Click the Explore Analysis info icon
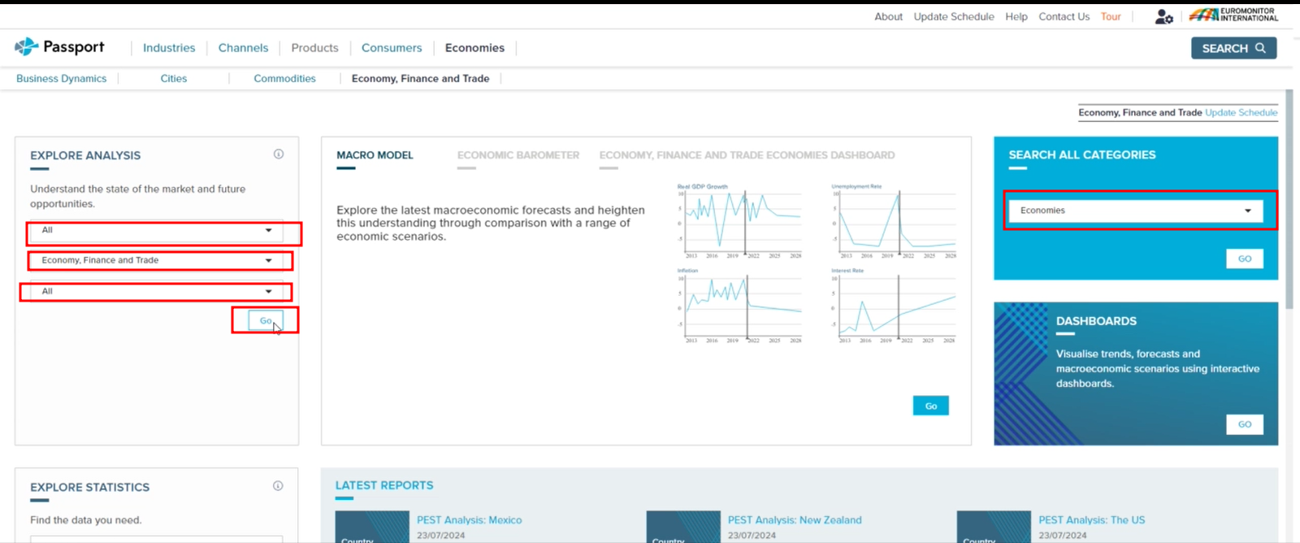The image size is (1300, 543). [x=279, y=154]
